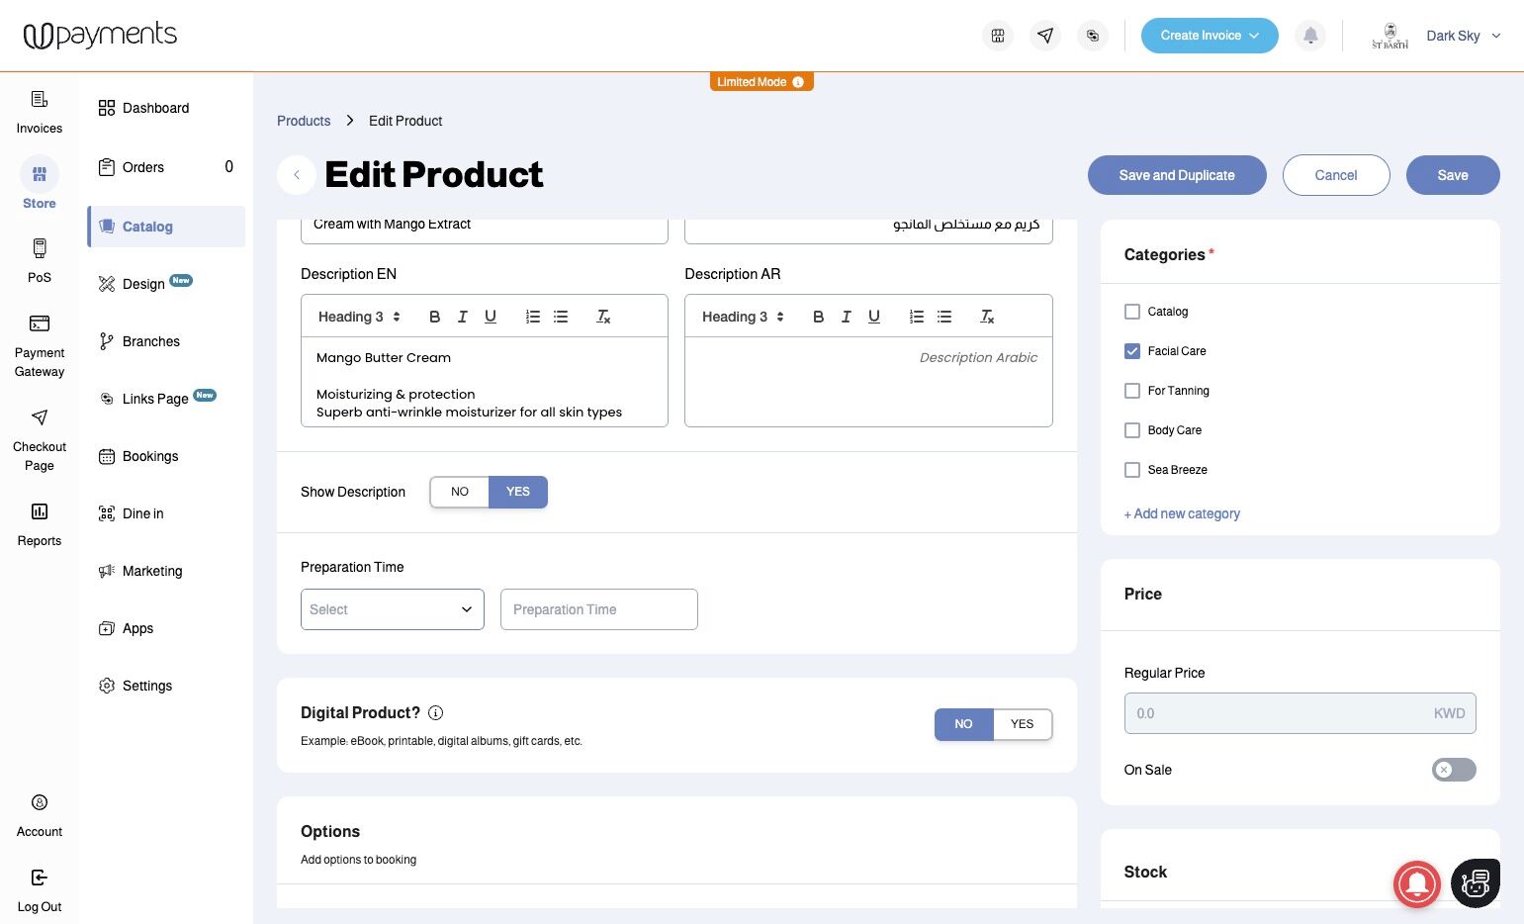Italicize text in Description AR editor
The width and height of the screenshot is (1524, 924).
tap(846, 317)
